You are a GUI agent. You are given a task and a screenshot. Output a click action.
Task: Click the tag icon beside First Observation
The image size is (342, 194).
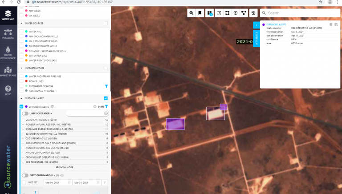pyautogui.click(x=62, y=175)
